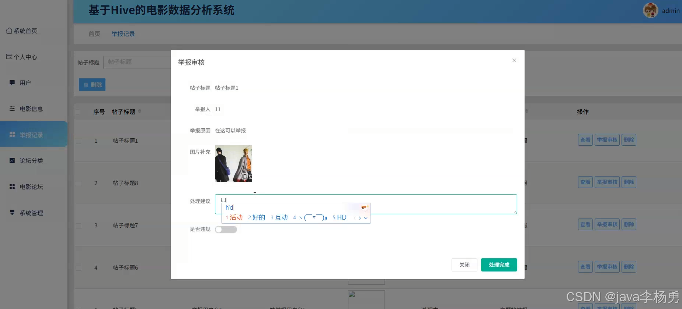The width and height of the screenshot is (682, 309).
Task: Click the grid icon beside 举报记录
Action: (12, 135)
